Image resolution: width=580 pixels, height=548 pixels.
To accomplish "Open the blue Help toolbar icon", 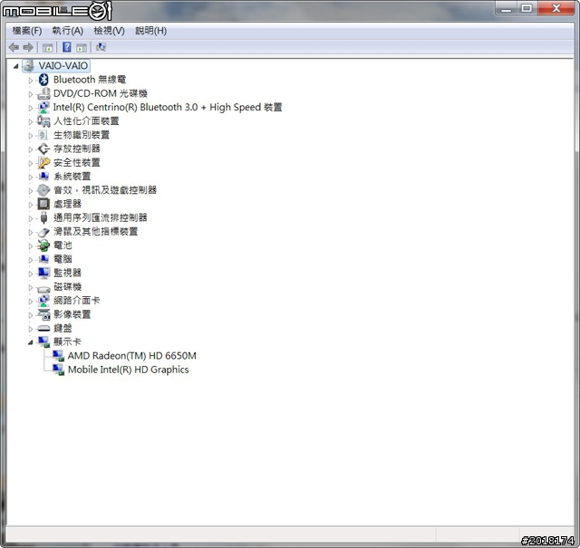I will 67,47.
